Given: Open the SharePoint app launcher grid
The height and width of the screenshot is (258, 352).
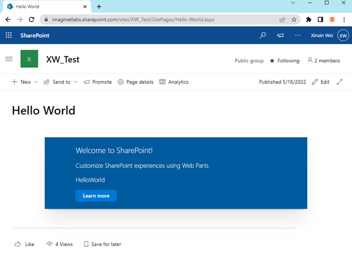Looking at the screenshot, I should 8,35.
